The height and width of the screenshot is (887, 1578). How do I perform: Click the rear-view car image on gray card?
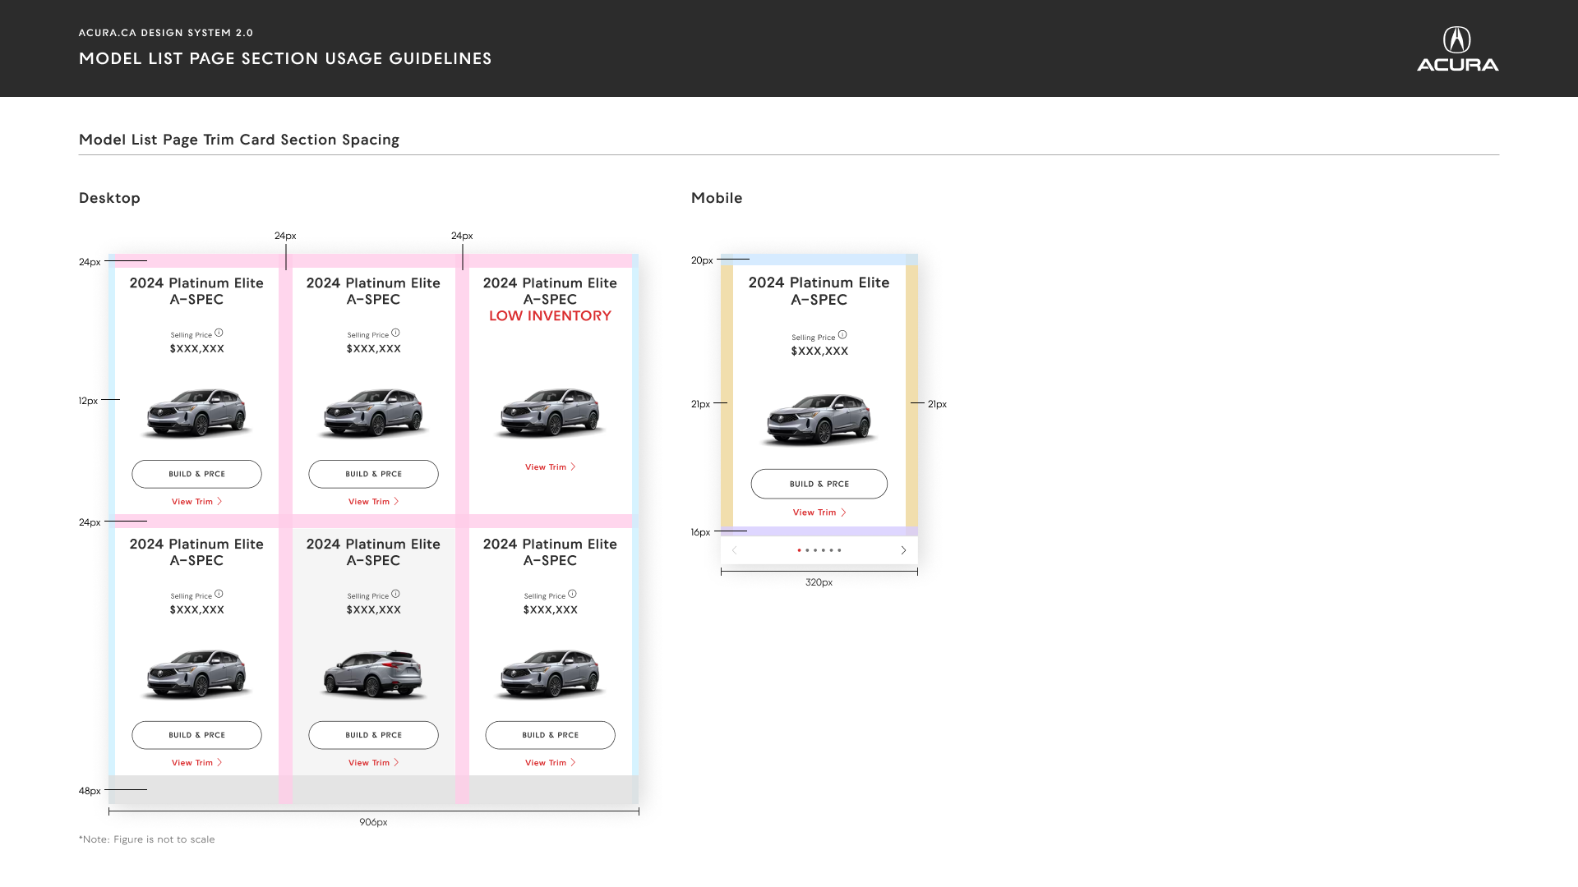(373, 673)
